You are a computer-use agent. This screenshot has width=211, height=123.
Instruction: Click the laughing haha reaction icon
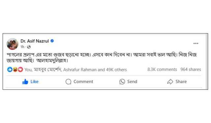tap(15, 70)
